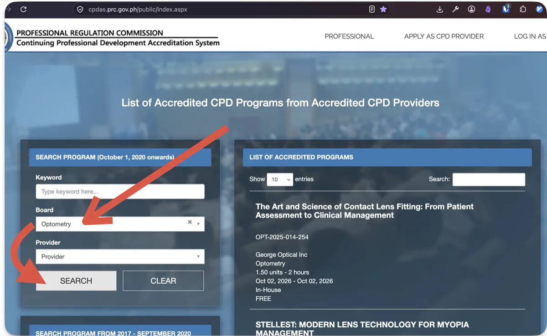
Task: Click the SEARCH button
Action: 76,281
